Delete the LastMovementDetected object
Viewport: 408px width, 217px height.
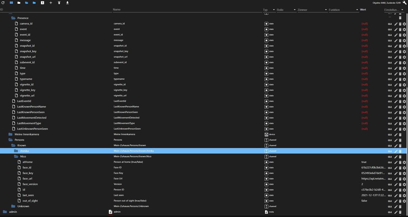(x=400, y=118)
